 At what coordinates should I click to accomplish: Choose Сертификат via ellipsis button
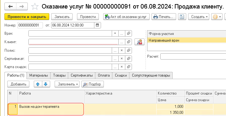click(x=115, y=59)
